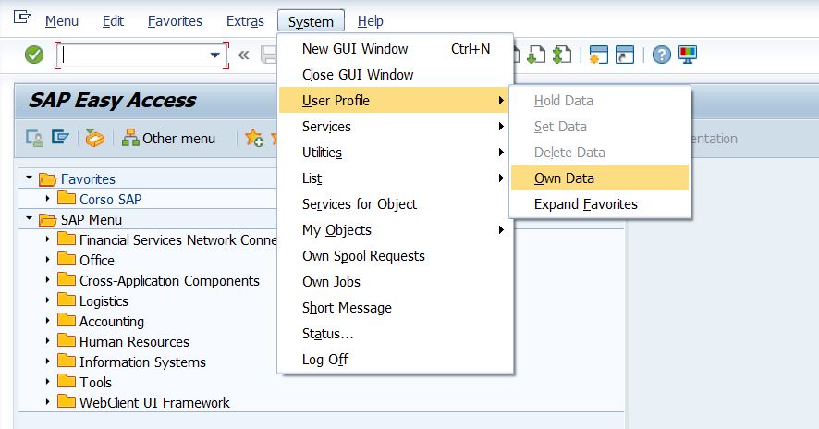Screen dimensions: 819x429
Task: Click the Create New Session window icon
Action: [599, 55]
